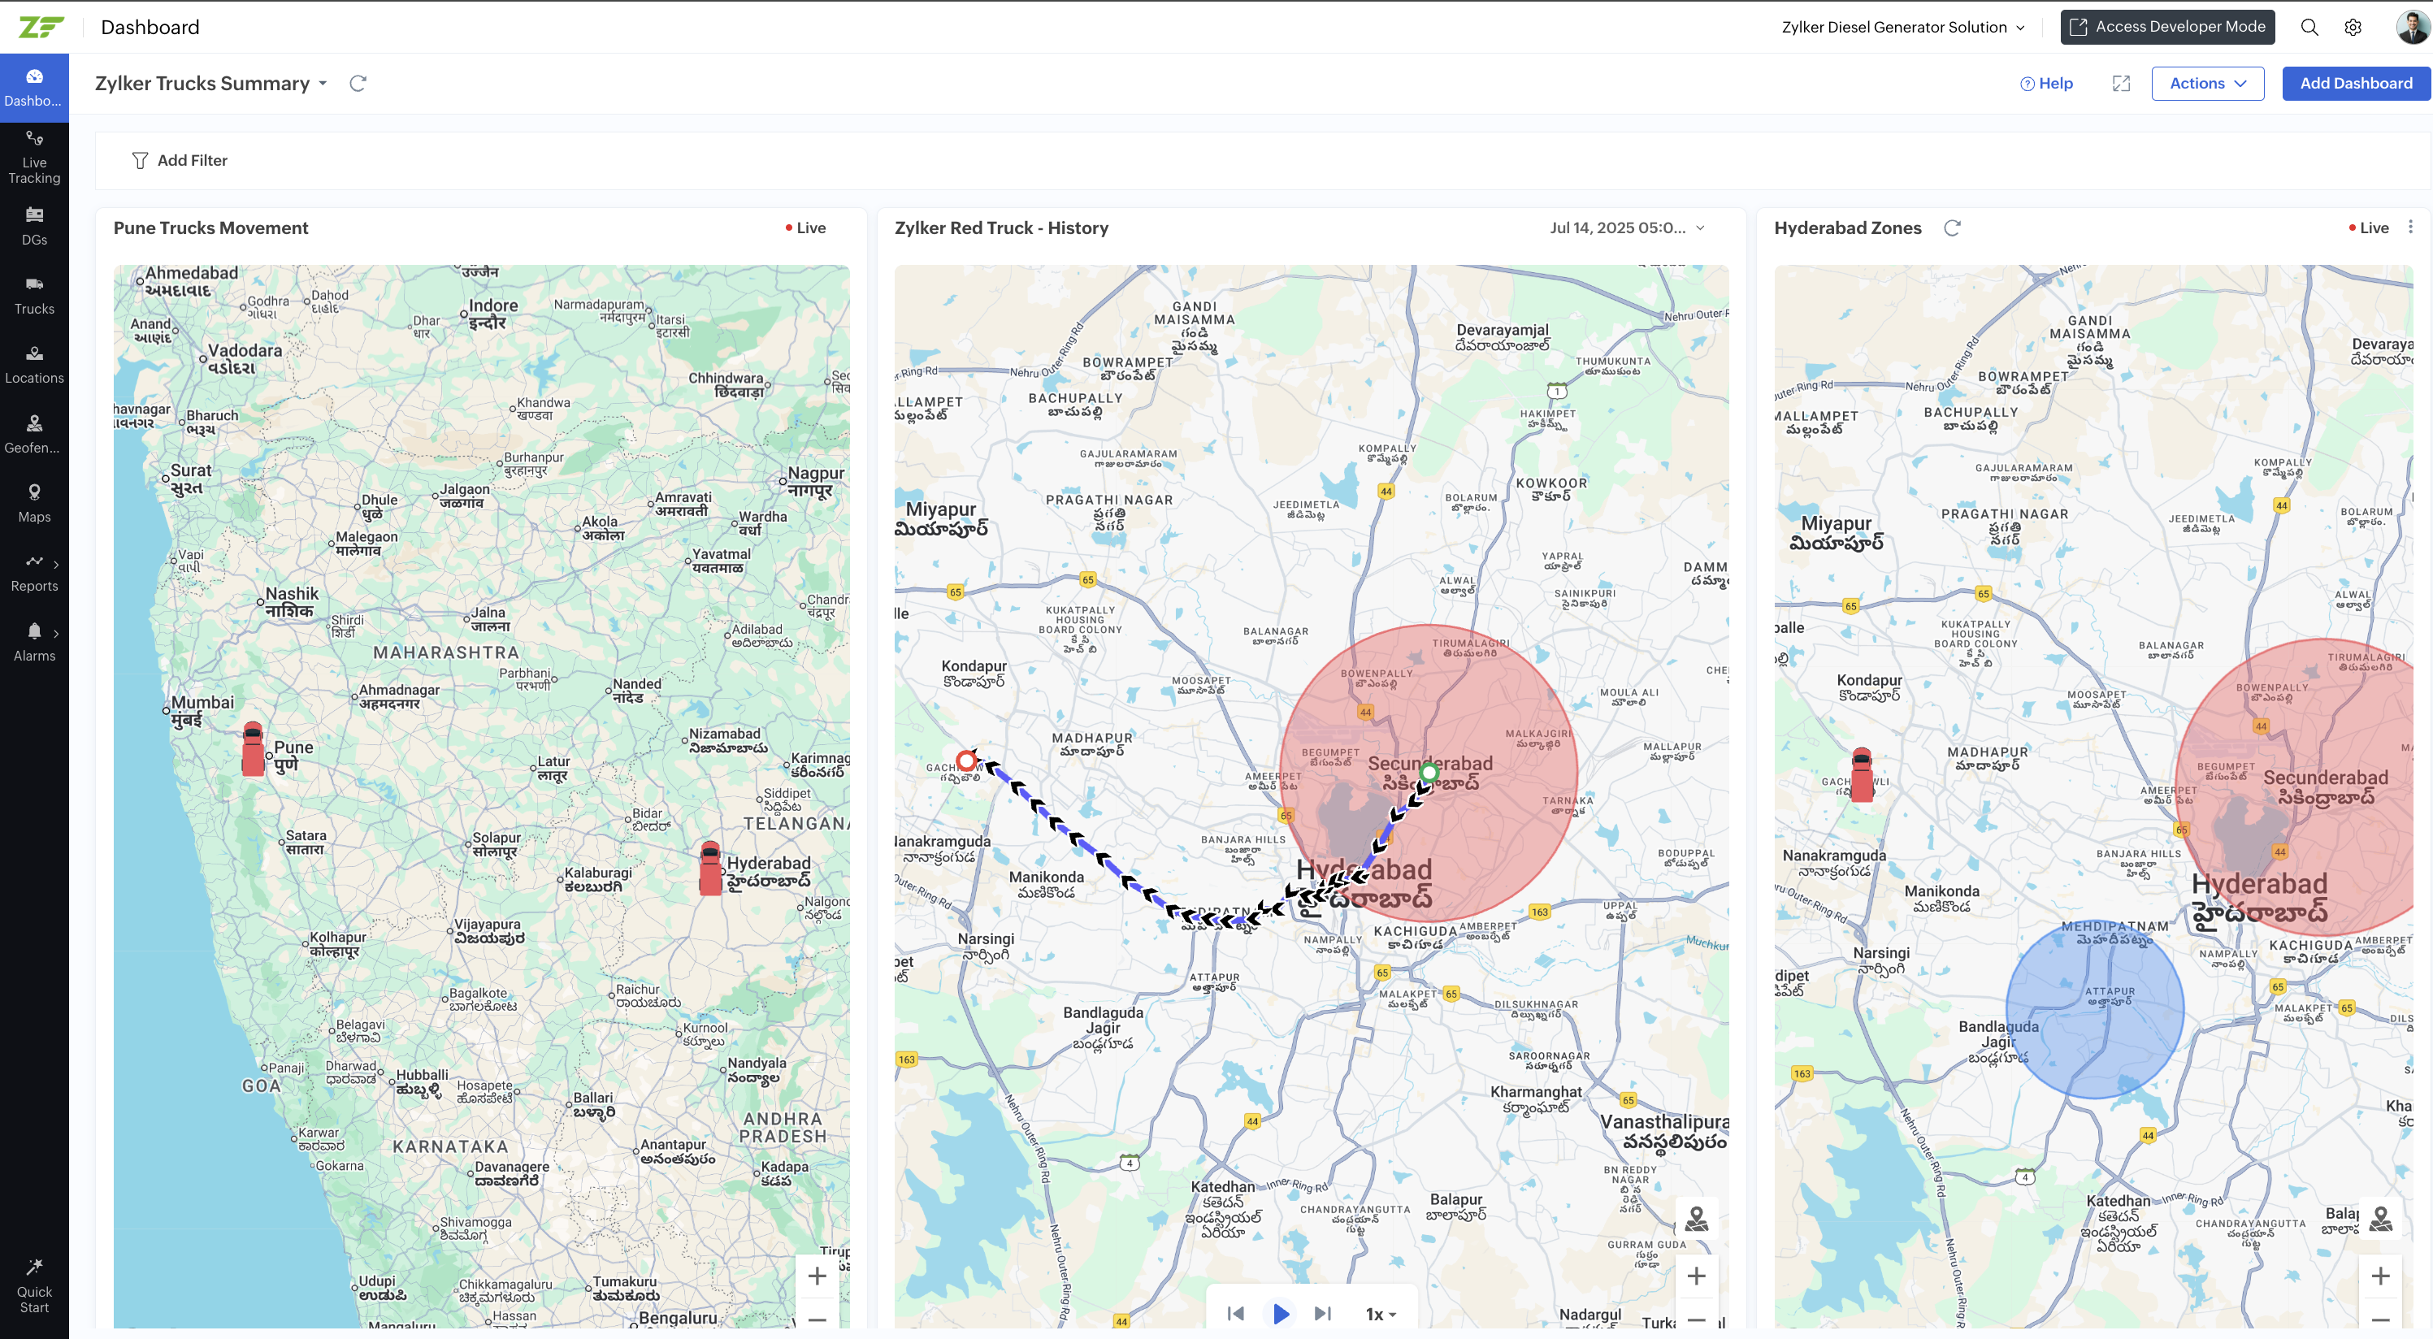Expand the Zylker Trucks Summary dropdown

point(323,83)
